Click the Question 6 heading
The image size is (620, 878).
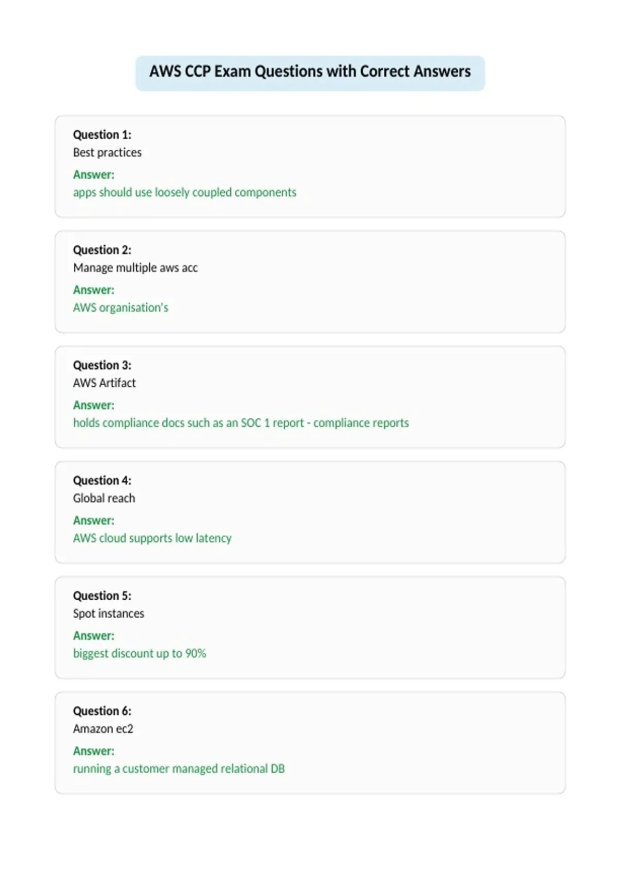(x=102, y=711)
